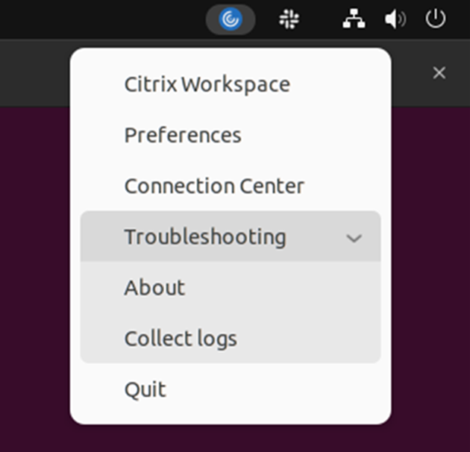Click the Troubleshooting submenu label
470x452 pixels.
(205, 237)
